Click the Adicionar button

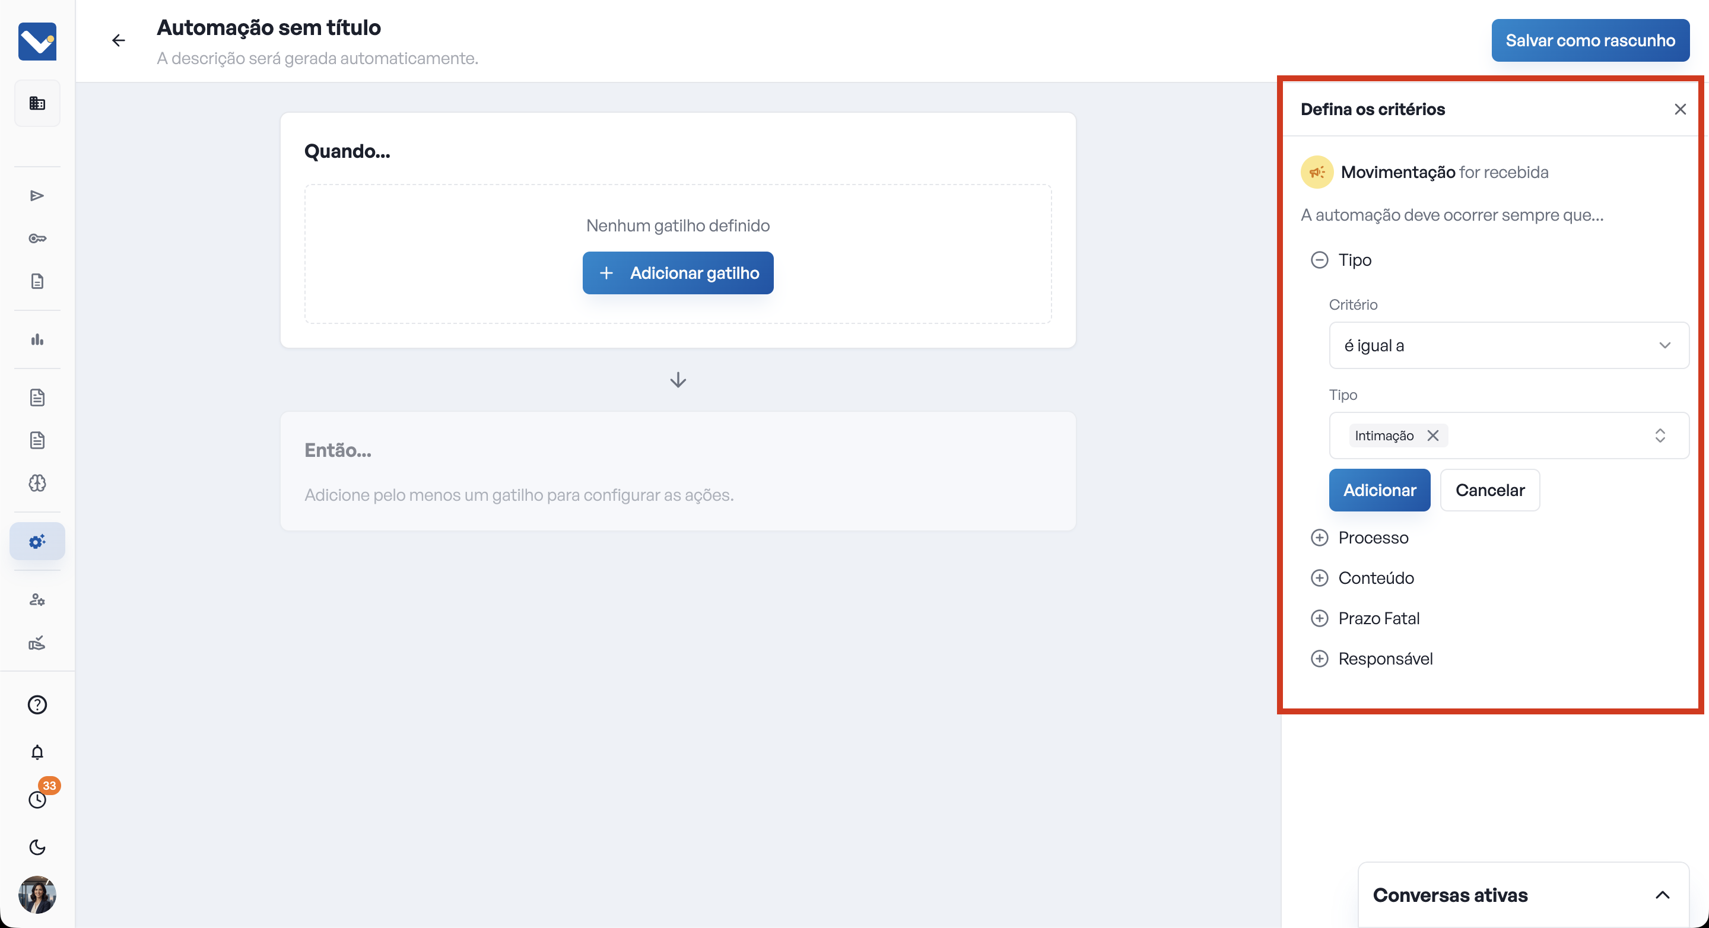1378,490
